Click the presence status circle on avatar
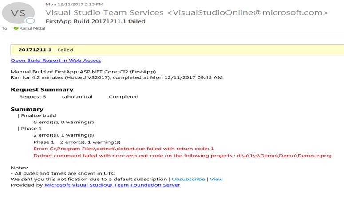344x203 pixels. click(x=30, y=21)
